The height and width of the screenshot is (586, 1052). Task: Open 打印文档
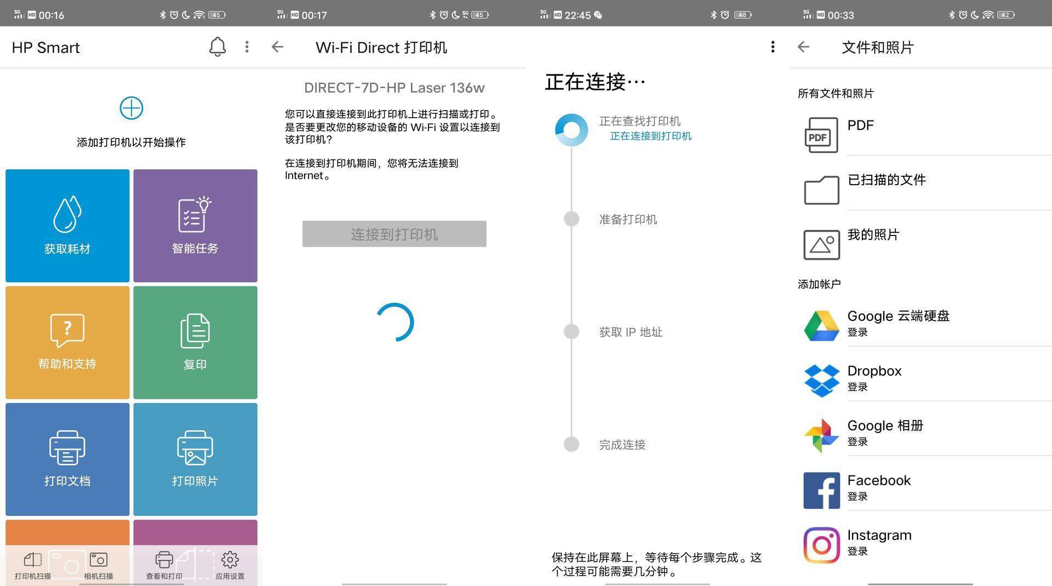tap(67, 459)
